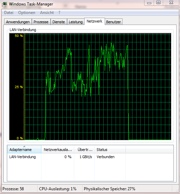This screenshot has height=194, width=180.
Task: Open the question mark help menu
Action: (x=60, y=13)
